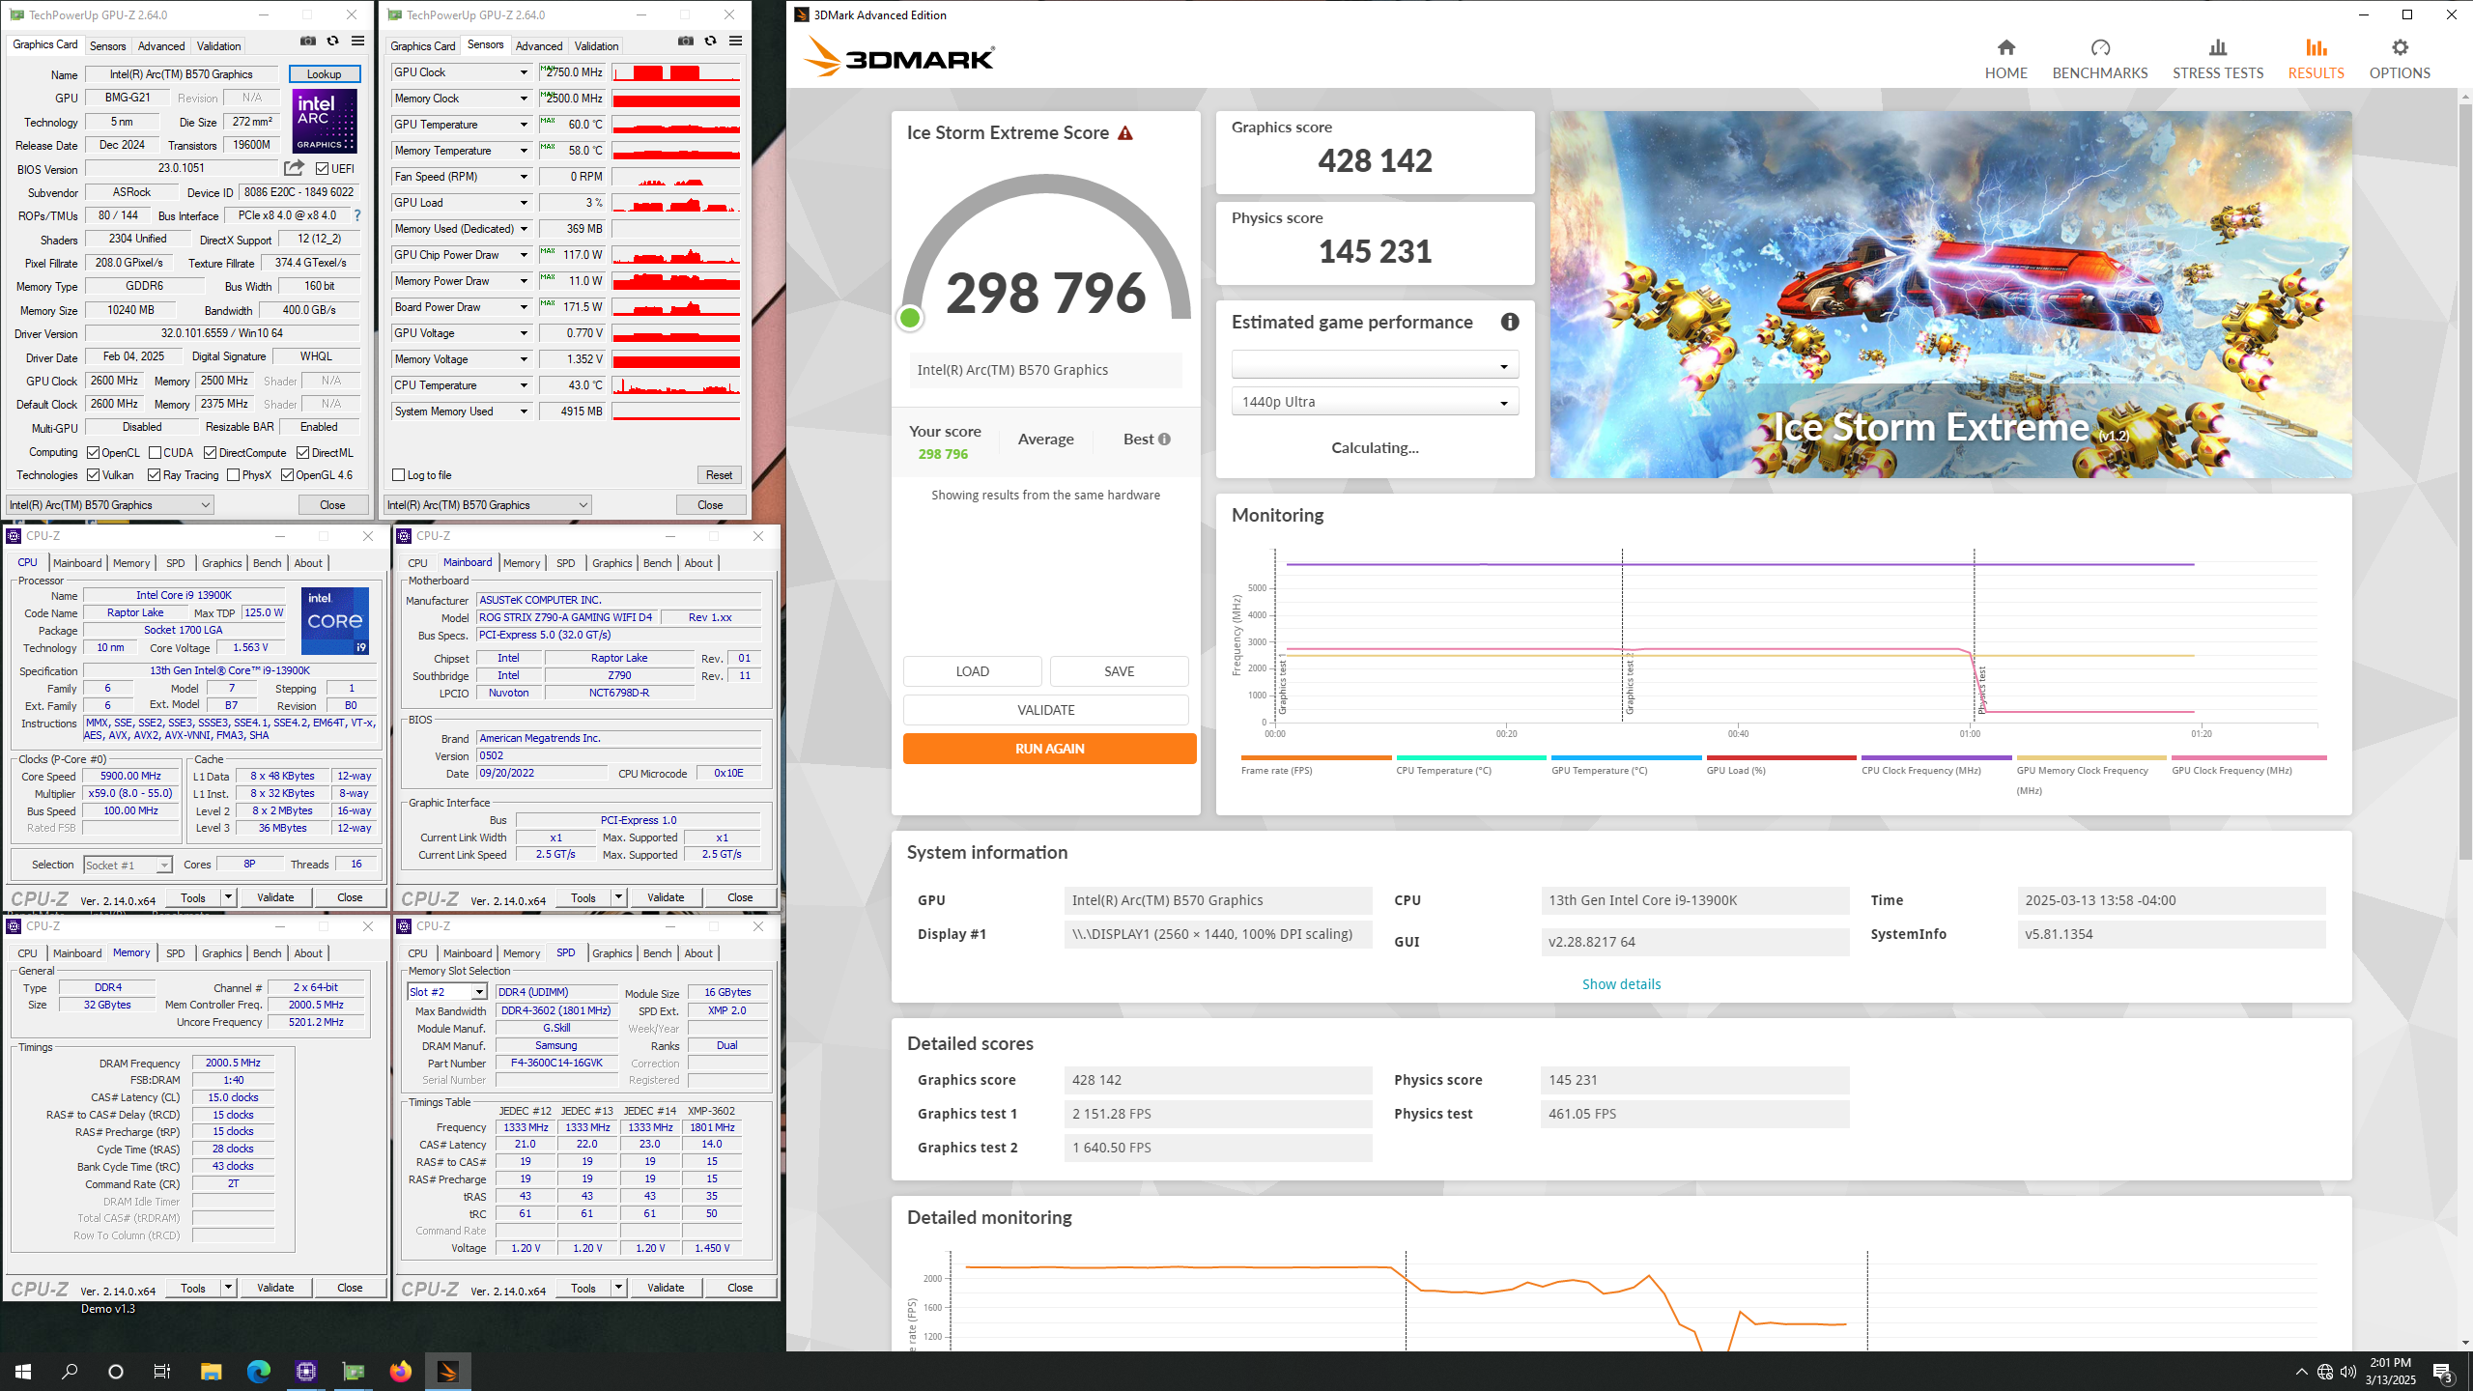Open Memory Clock sensor dropdown

(x=525, y=99)
